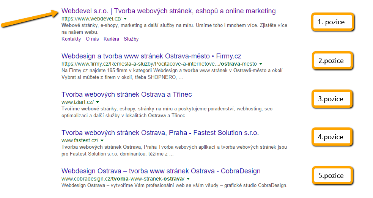This screenshot has width=373, height=198.
Task: Open the O nás sitelink
Action: coord(92,39)
